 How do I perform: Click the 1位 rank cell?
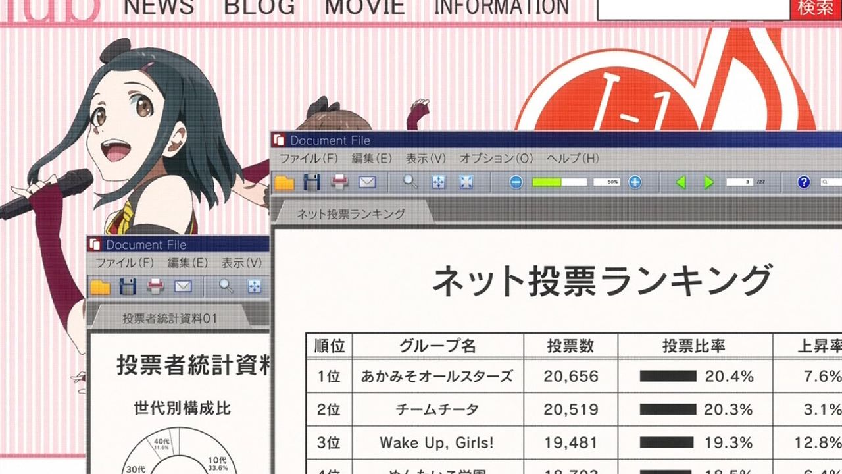pyautogui.click(x=329, y=377)
